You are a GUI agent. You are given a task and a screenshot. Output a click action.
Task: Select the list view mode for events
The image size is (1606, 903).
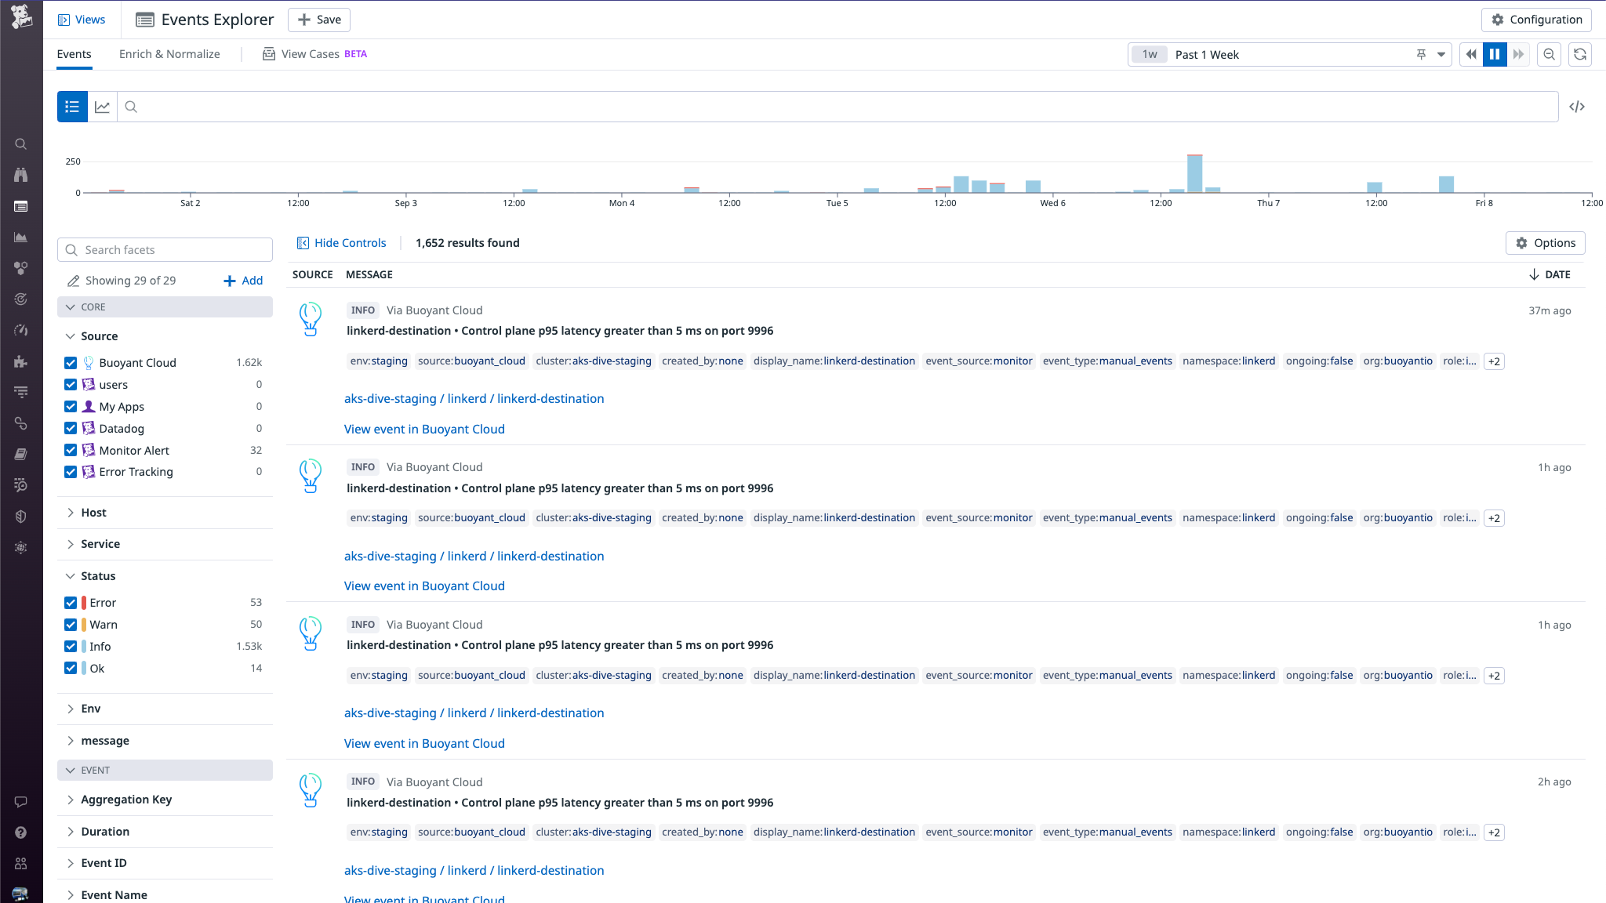pos(72,106)
